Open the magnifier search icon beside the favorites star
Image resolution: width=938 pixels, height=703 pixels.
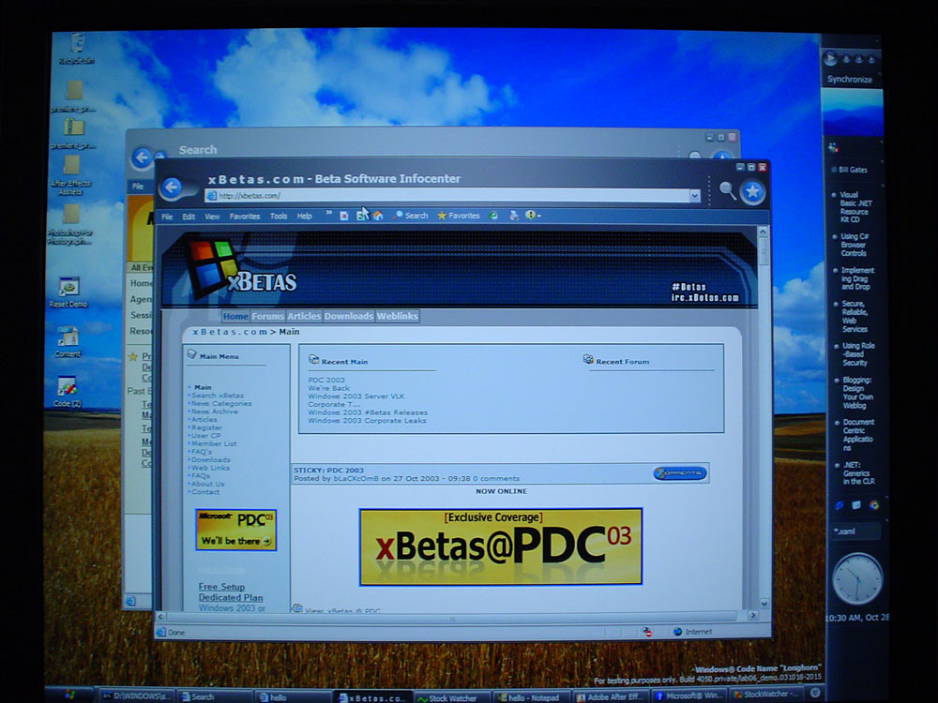pos(727,190)
